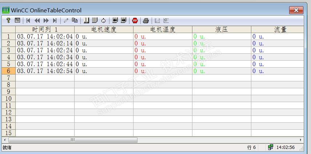This screenshot has height=154, width=311.
Task: Click blue 流量 value in row 6
Action: [x=258, y=71]
